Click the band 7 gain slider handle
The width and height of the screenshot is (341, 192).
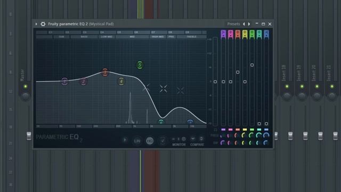click(266, 124)
